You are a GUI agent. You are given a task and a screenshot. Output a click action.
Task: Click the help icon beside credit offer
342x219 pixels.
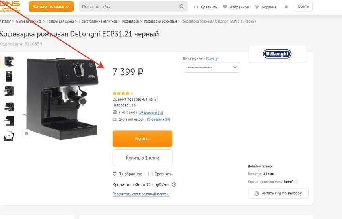pos(174,185)
